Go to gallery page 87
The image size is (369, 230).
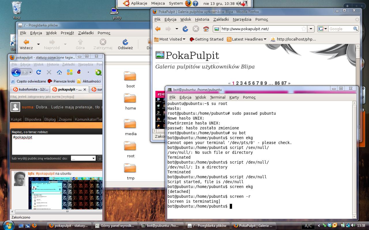284,83
